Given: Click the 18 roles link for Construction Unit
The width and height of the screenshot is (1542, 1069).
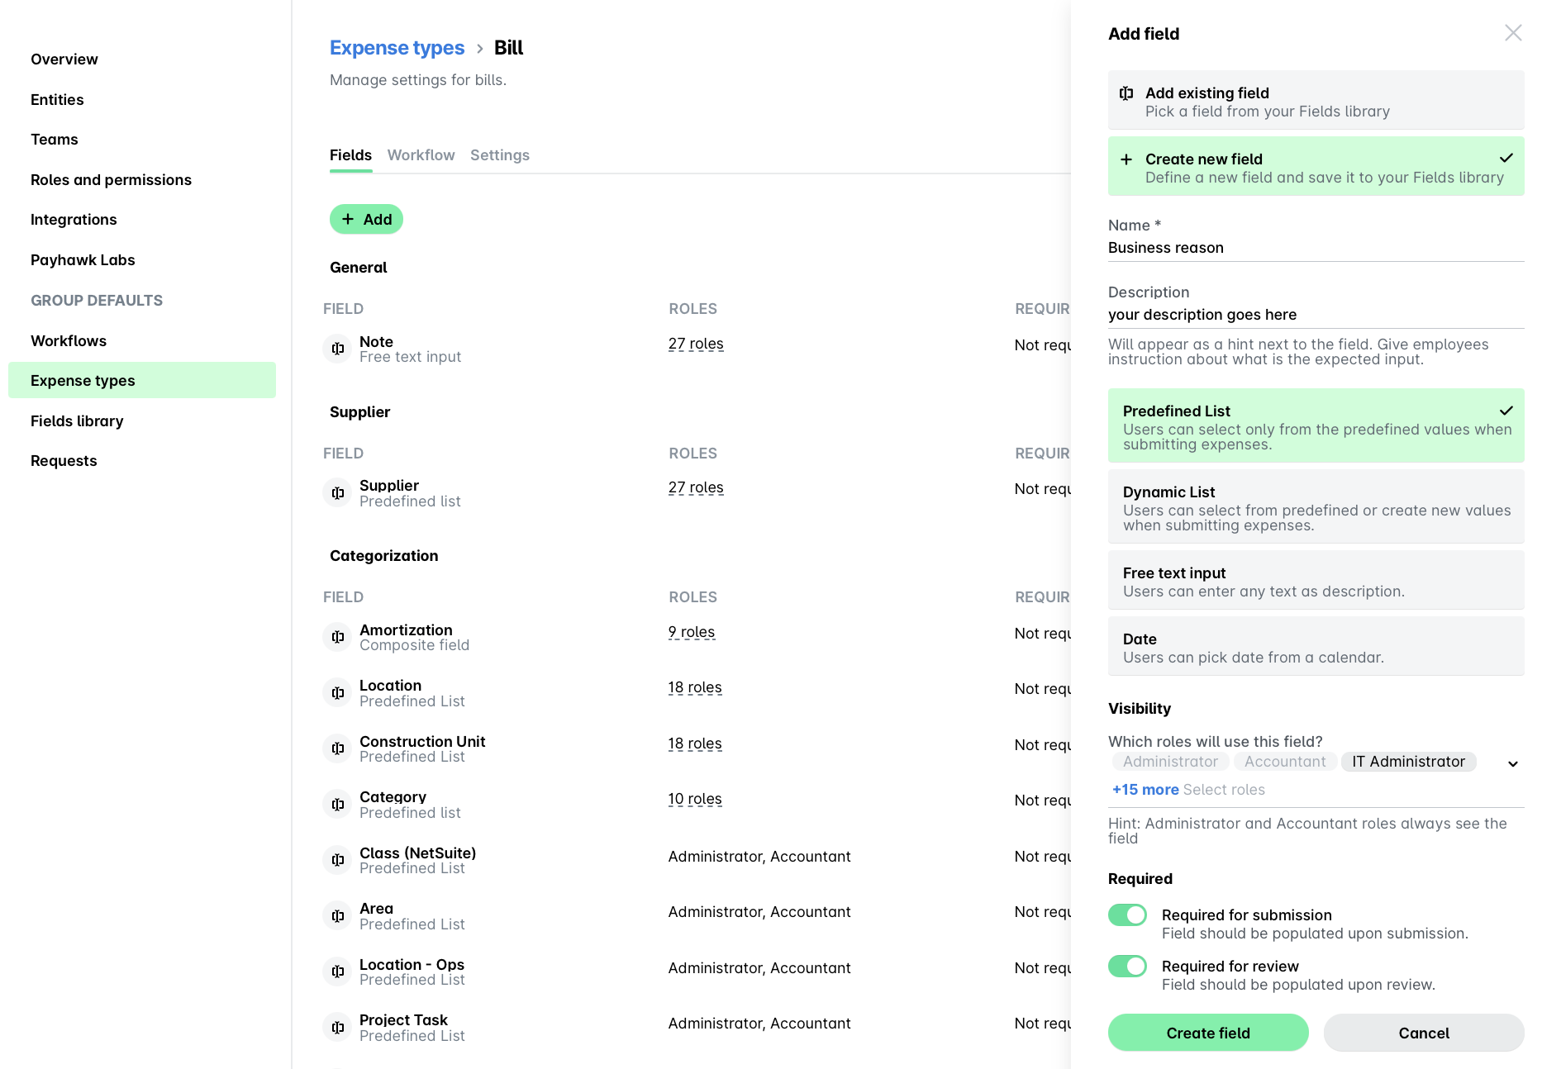Looking at the screenshot, I should tap(695, 744).
